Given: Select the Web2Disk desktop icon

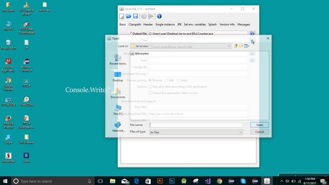Looking at the screenshot, I should click(x=26, y=101).
